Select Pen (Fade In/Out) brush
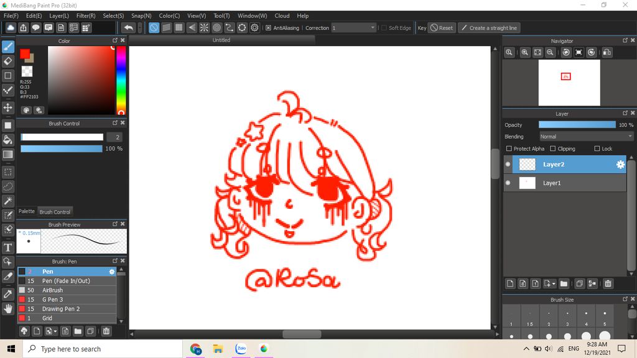 67,281
